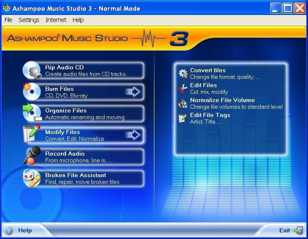Click the Edit Files scissors icon
This screenshot has width=308, height=239.
pyautogui.click(x=183, y=89)
